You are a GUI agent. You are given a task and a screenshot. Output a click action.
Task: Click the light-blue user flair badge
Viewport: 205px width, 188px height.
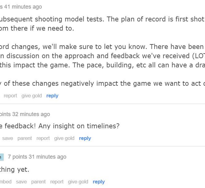[2, 157]
